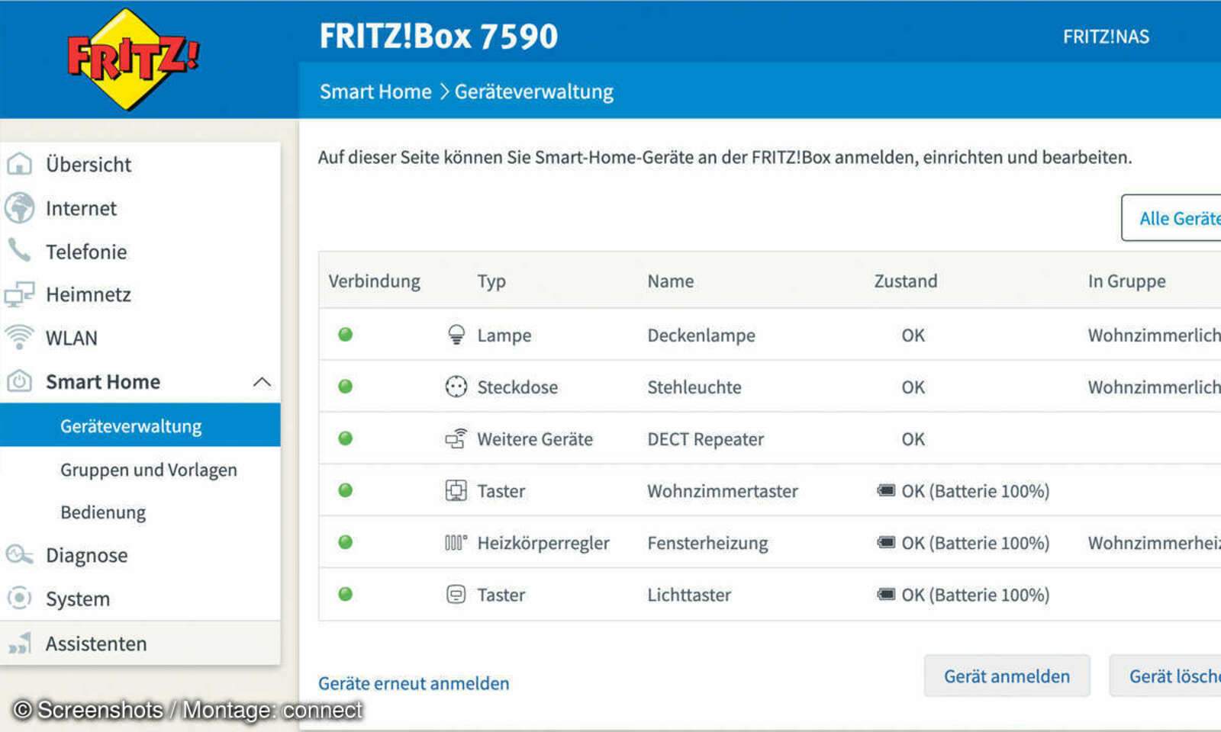Click the Internet globe icon

pos(20,208)
